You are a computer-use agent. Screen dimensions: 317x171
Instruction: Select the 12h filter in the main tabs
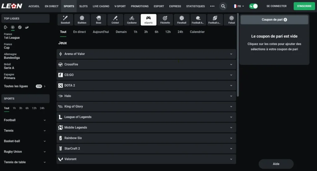click(168, 32)
